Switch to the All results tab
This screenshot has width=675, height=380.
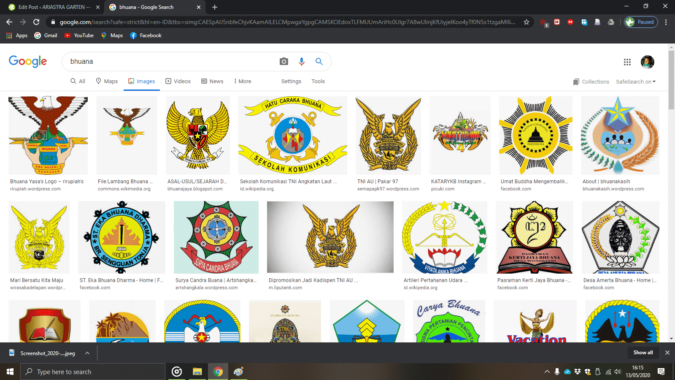78,81
